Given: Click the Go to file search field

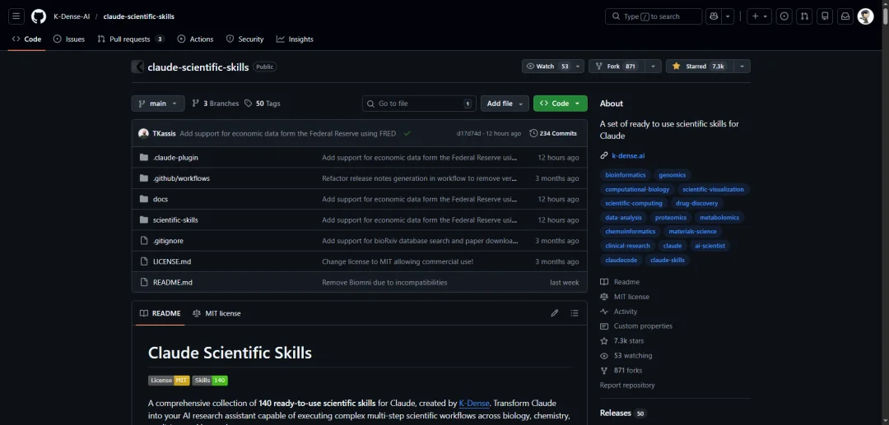Looking at the screenshot, I should pos(418,104).
